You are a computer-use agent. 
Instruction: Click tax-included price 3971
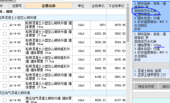tap(103, 25)
